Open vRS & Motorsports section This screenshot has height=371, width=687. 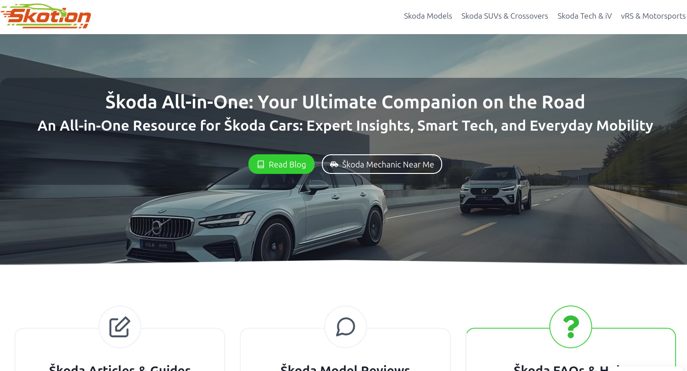tap(653, 16)
